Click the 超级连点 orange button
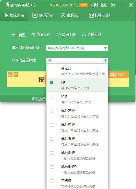136x189 pixels. [x=117, y=75]
